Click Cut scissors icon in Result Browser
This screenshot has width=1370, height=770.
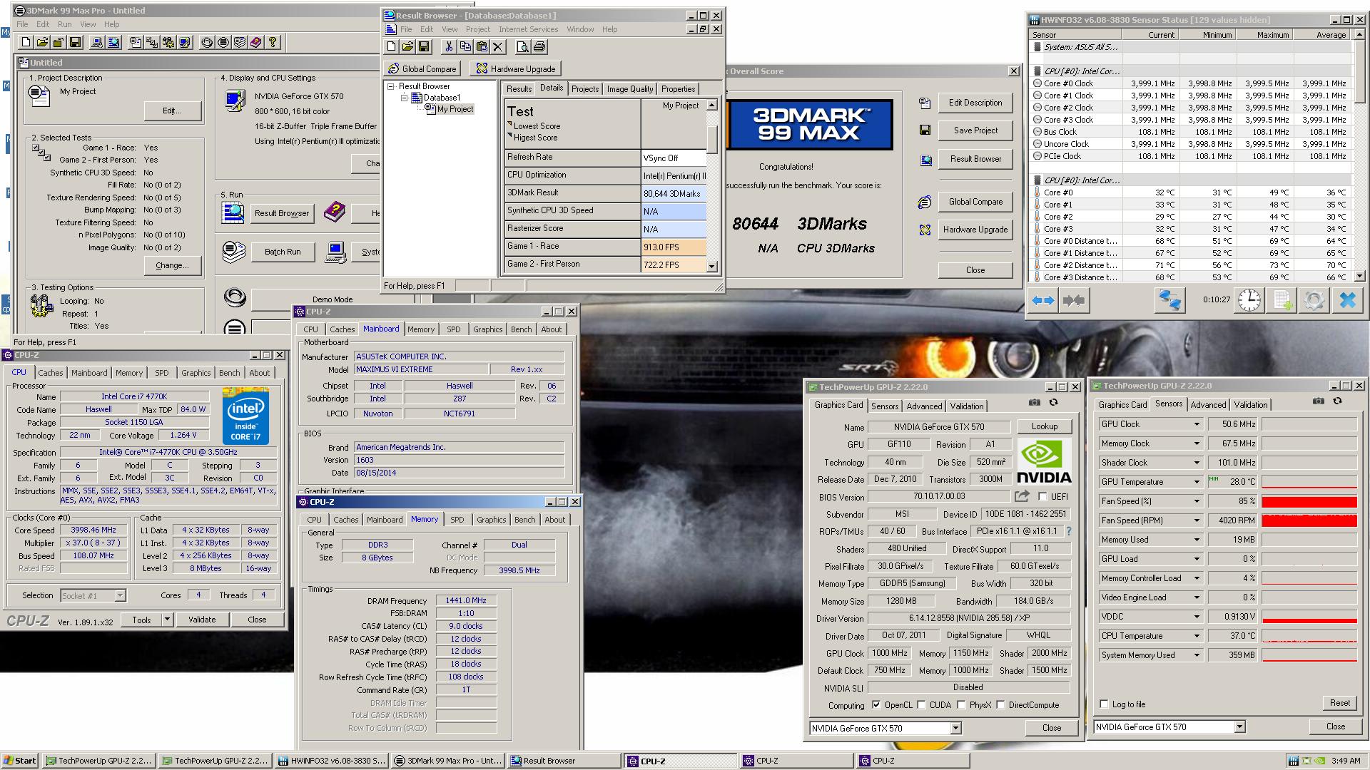point(449,47)
